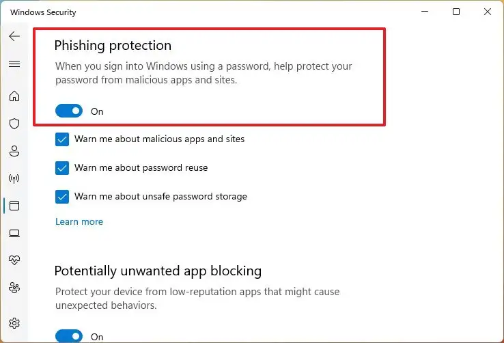This screenshot has height=343, width=504.
Task: Uncheck Warn me about malicious apps and sites
Action: [62, 139]
